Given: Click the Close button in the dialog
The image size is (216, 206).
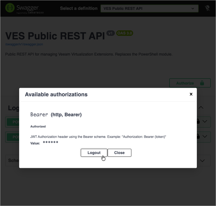Looking at the screenshot, I should click(x=119, y=153).
